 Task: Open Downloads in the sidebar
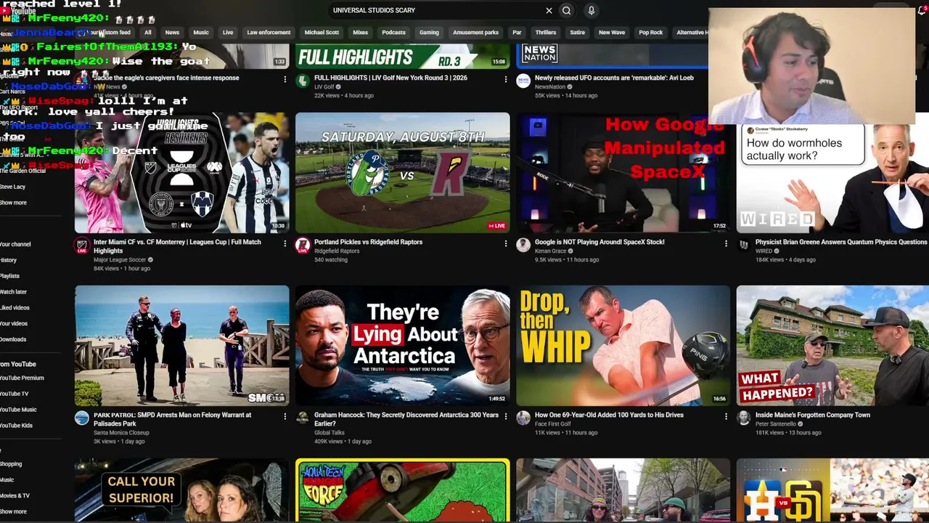[13, 339]
